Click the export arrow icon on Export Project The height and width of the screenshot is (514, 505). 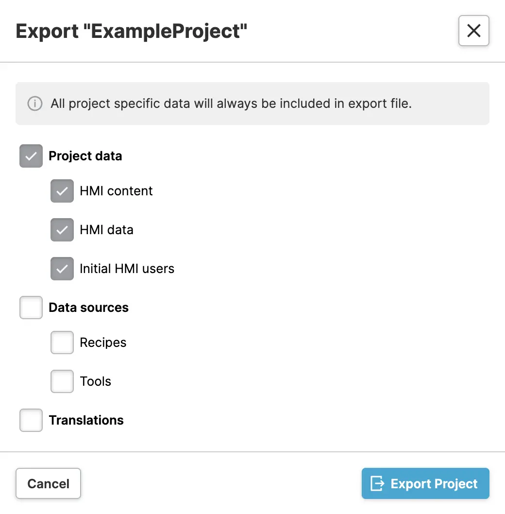pos(377,483)
